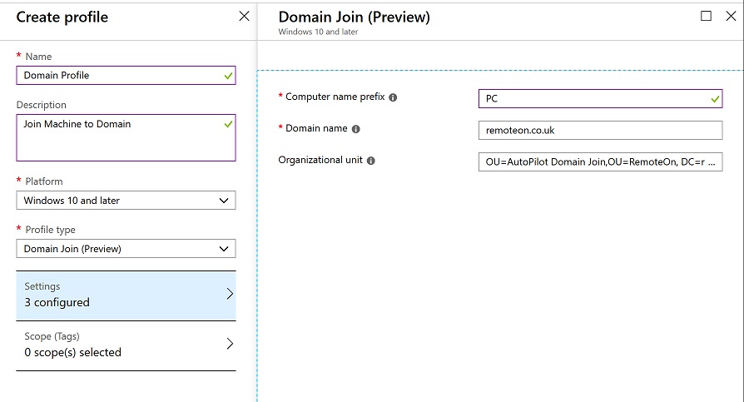Viewport: 744px width, 402px height.
Task: Click info icon next to Domain name
Action: [356, 129]
